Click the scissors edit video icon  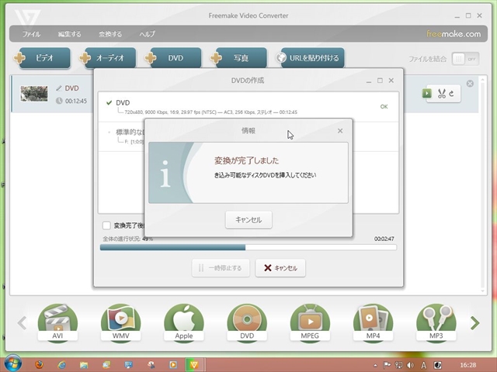[x=442, y=94]
